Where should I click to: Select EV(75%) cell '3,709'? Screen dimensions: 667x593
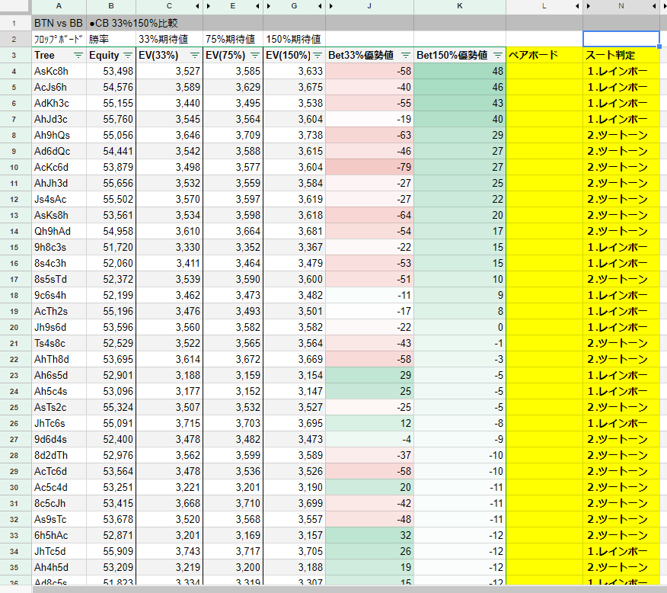pyautogui.click(x=233, y=136)
